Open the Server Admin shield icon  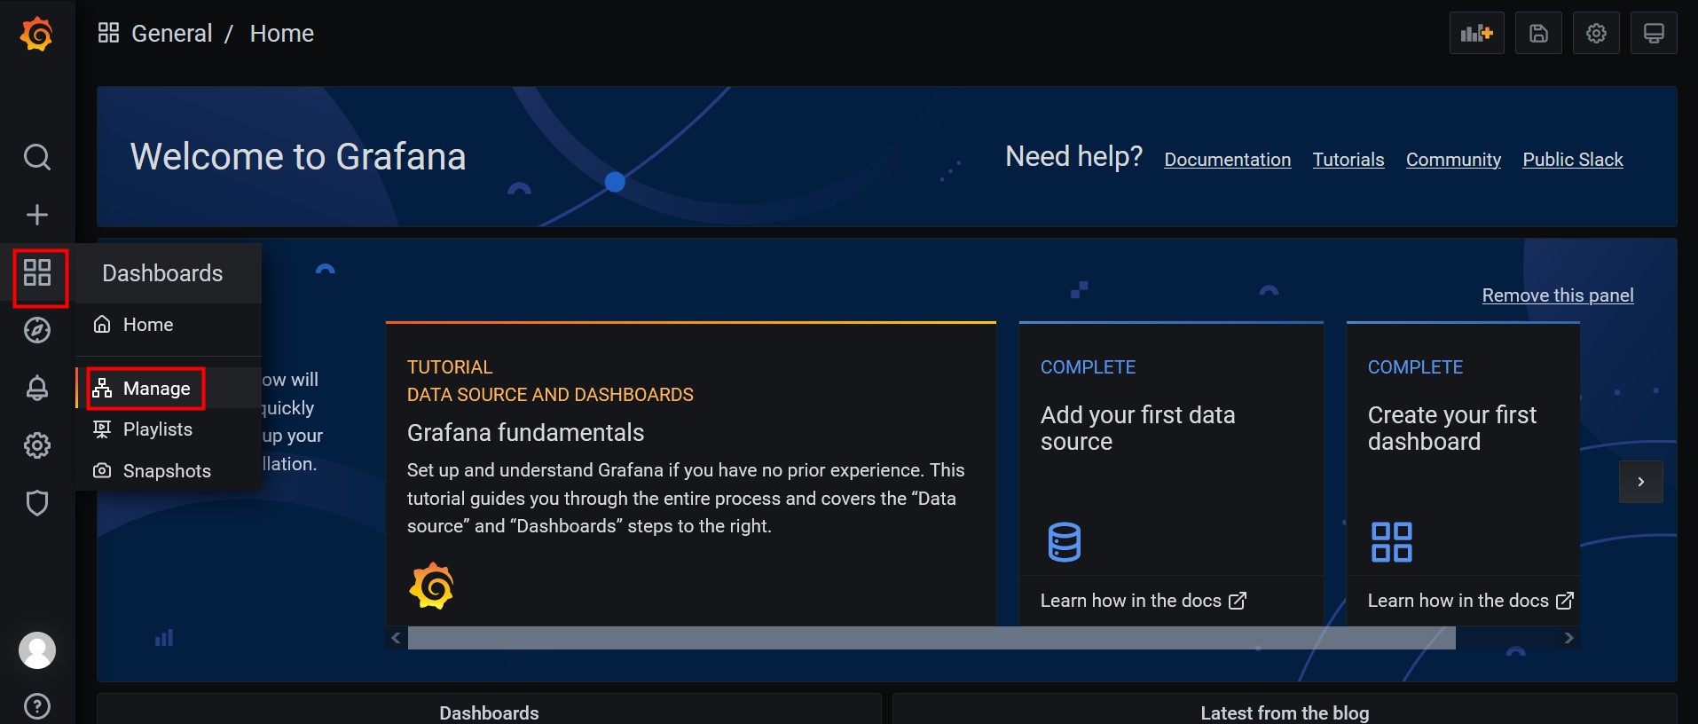click(36, 503)
